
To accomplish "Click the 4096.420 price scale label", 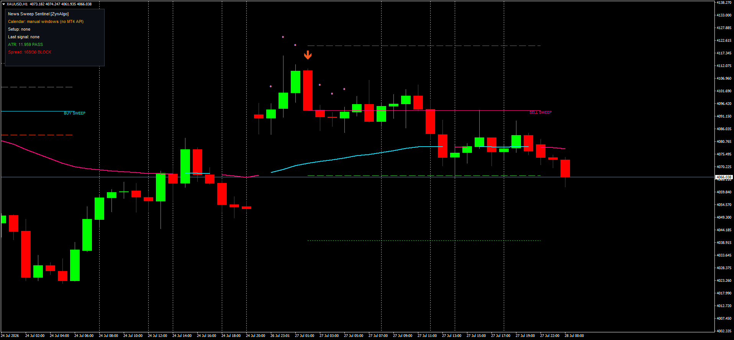I will (x=724, y=104).
